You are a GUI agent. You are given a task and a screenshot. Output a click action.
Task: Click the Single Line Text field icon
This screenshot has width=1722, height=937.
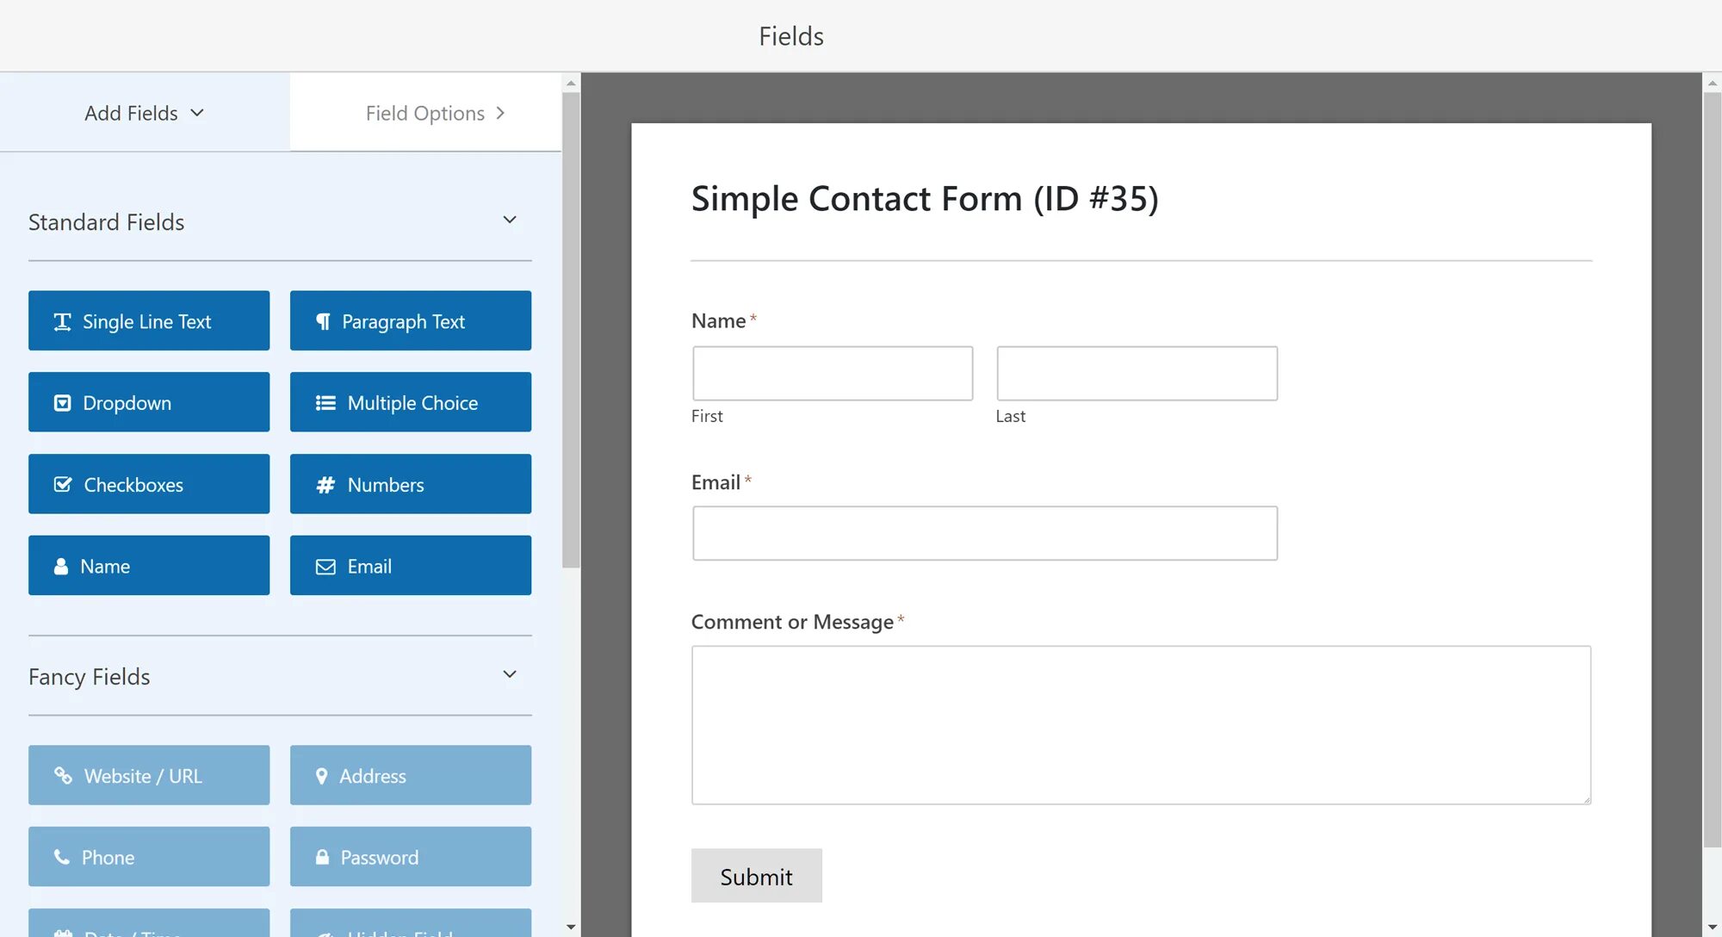coord(62,321)
